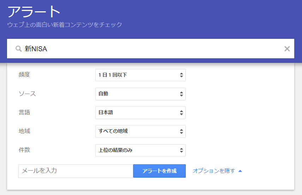Clear the 新NISA search query with X
The width and height of the screenshot is (302, 195).
[287, 49]
